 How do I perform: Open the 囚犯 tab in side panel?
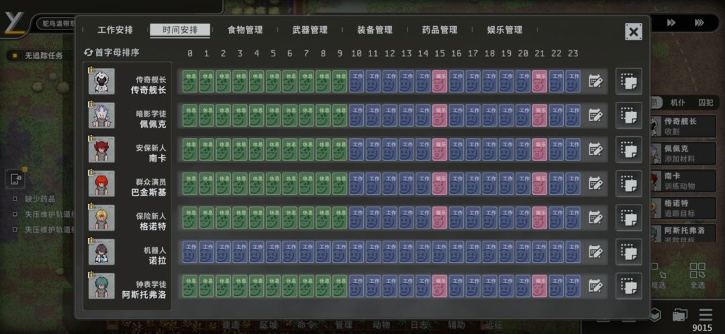point(706,103)
